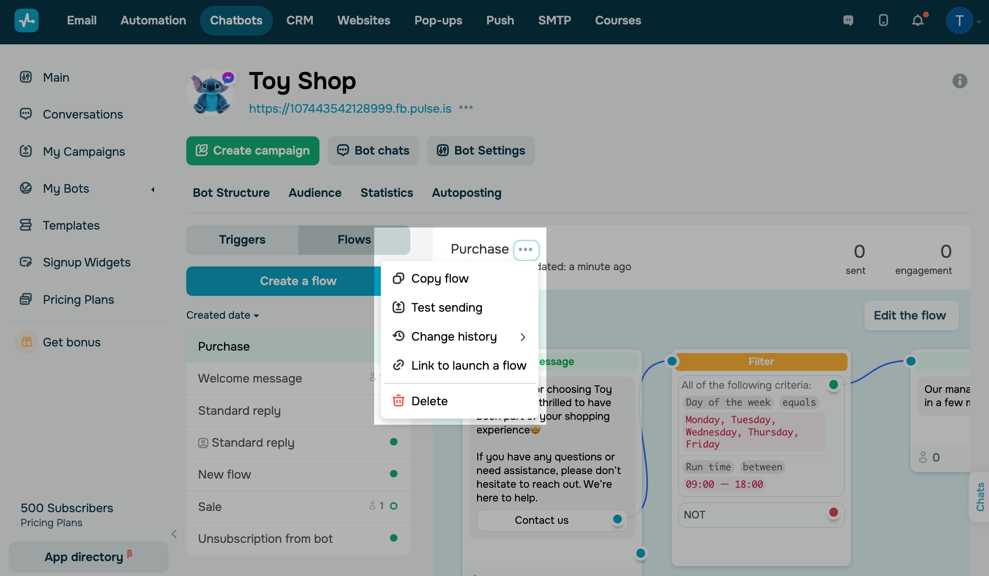
Task: Click the mobile app icon in top bar
Action: click(883, 20)
